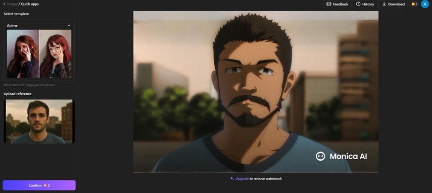The image size is (432, 193).
Task: Follow the Upgrade link to remove watermark
Action: pos(242,178)
